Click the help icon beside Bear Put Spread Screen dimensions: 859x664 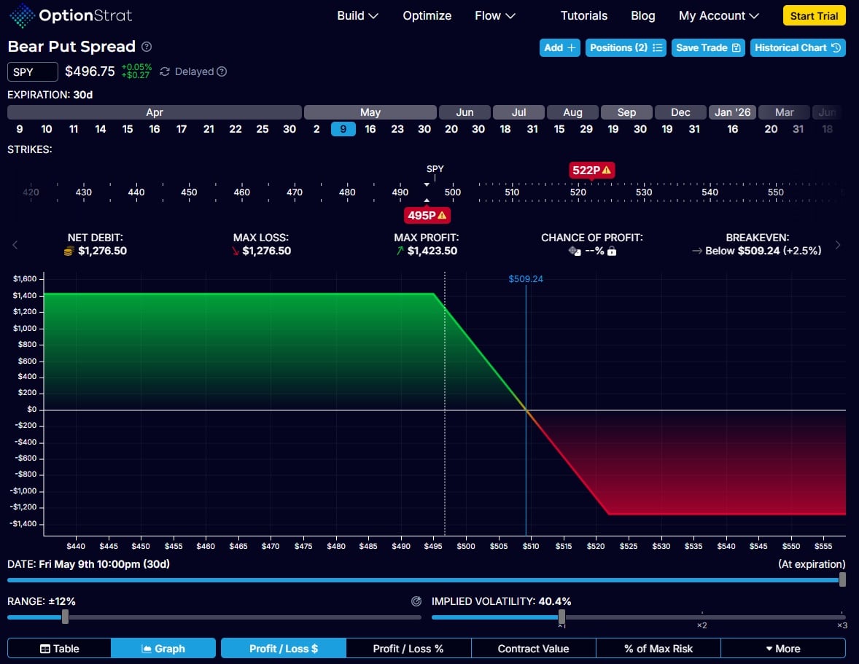(147, 47)
